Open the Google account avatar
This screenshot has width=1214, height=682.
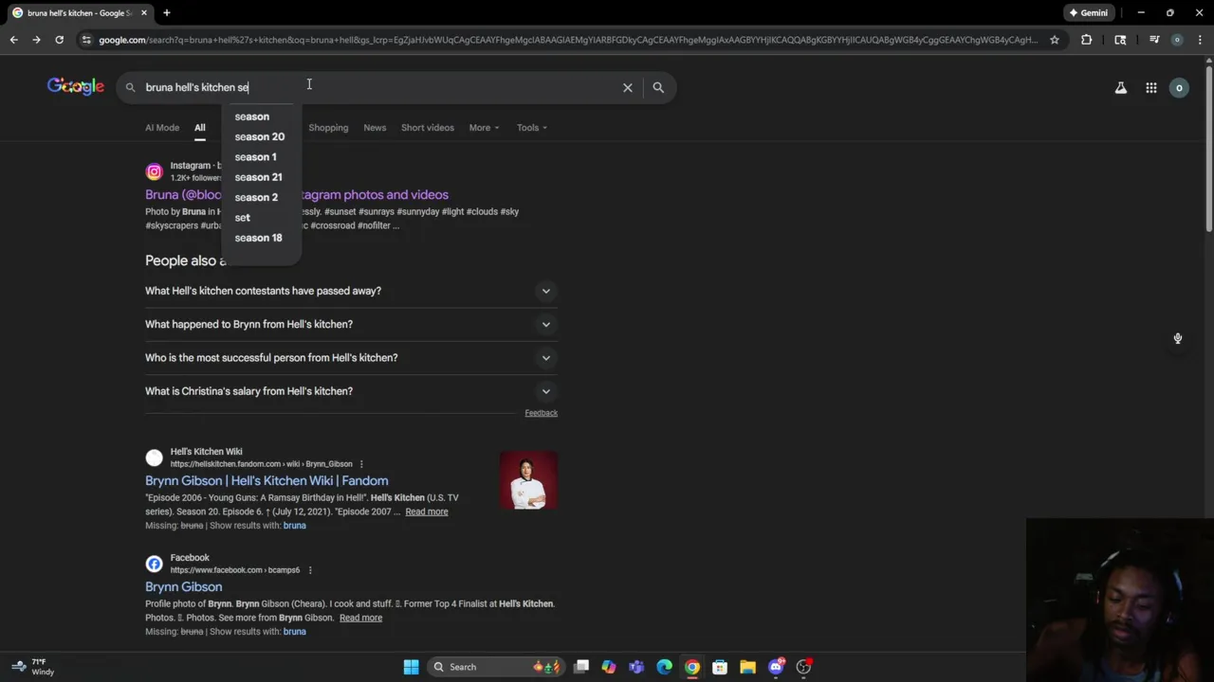(1179, 88)
